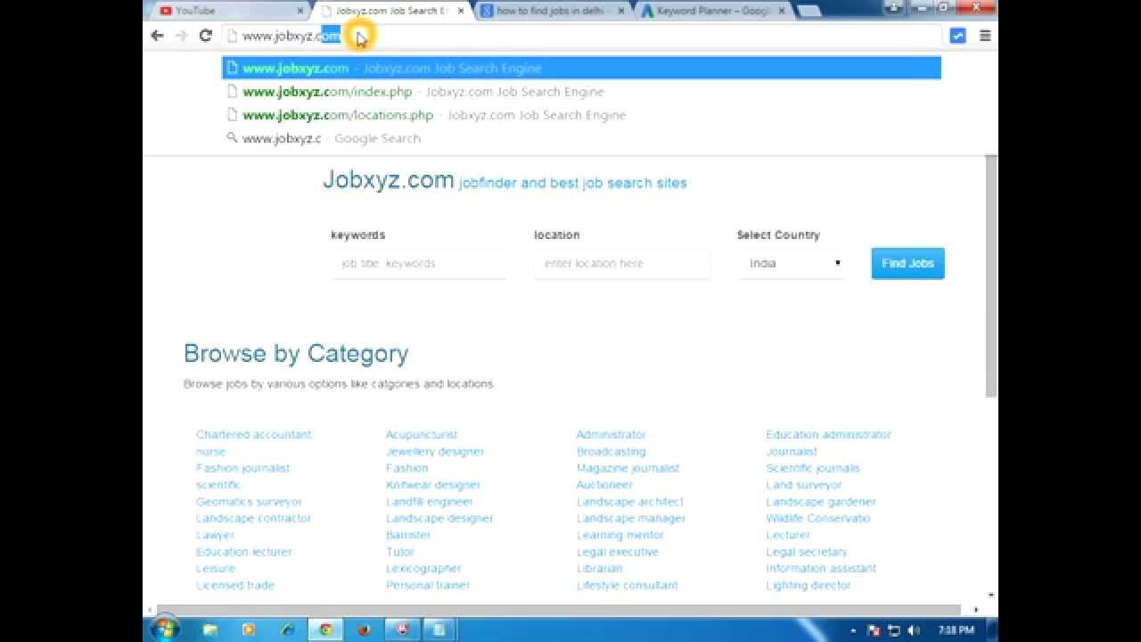Browse Librarian jobs
Image resolution: width=1141 pixels, height=642 pixels.
599,569
